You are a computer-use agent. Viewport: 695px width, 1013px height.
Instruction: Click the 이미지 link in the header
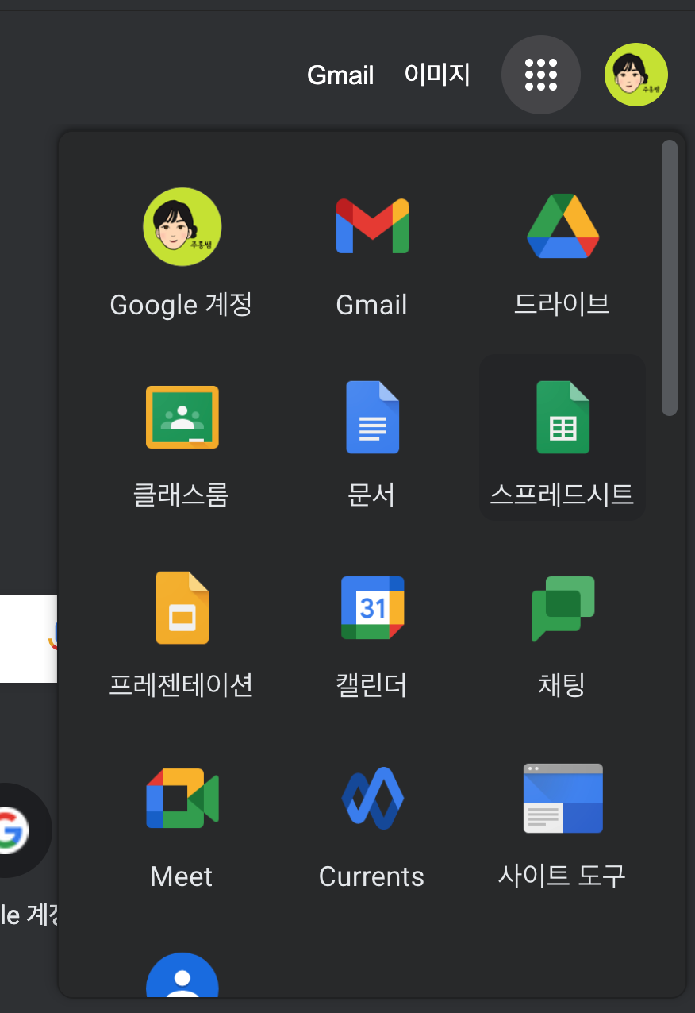(437, 75)
